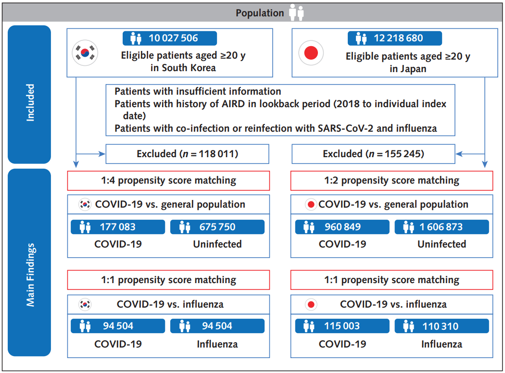
Task: Click the Excluded (n = 118 011) box
Action: click(187, 154)
